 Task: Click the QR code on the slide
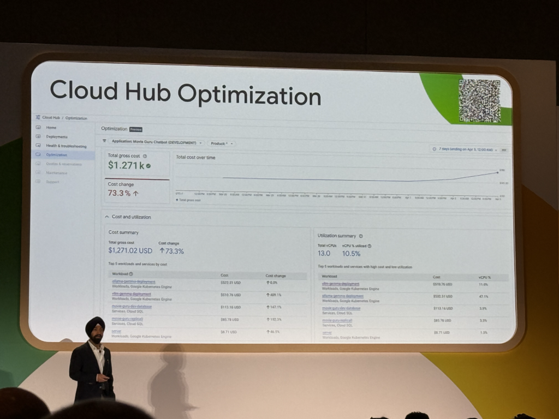479,101
